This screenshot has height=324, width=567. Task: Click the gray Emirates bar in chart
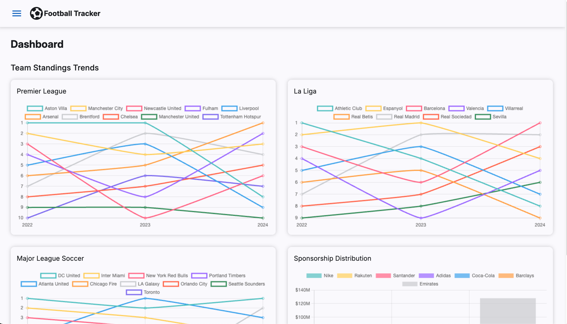(508, 310)
